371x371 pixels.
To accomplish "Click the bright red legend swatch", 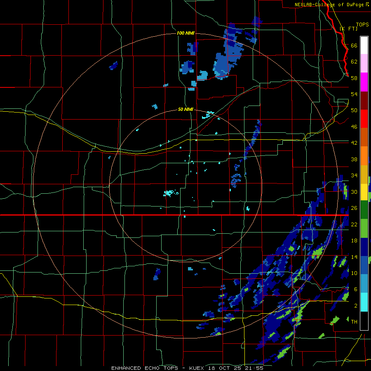I will [x=364, y=119].
